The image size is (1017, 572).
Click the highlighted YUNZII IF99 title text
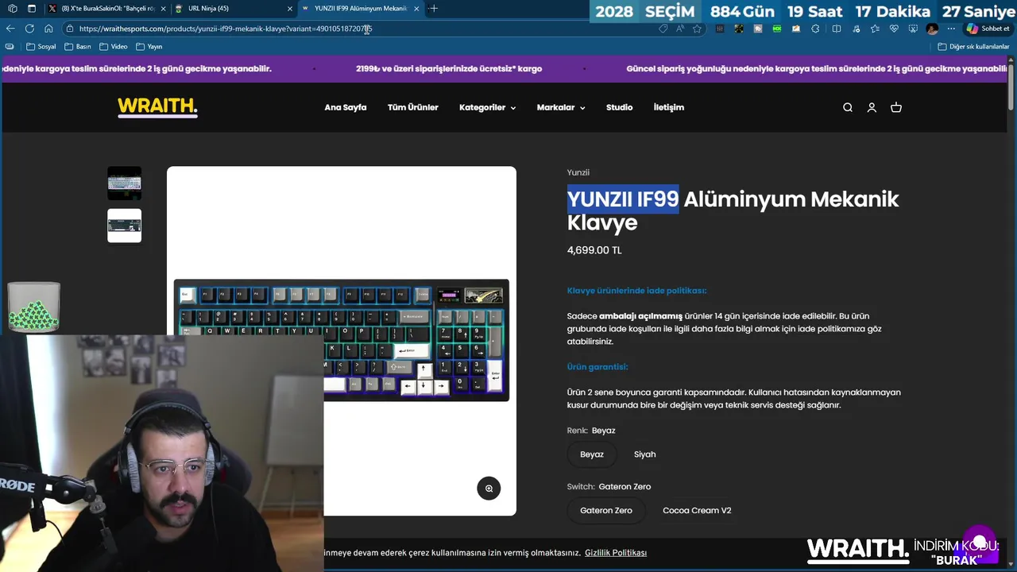pos(623,199)
